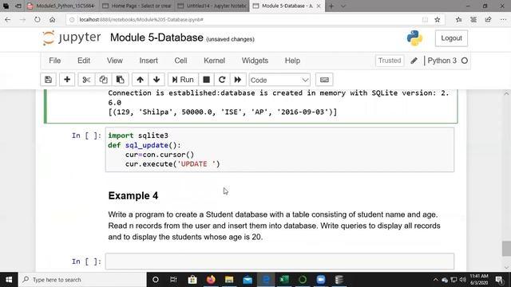The width and height of the screenshot is (511, 287).
Task: Open the View menu
Action: pos(115,61)
